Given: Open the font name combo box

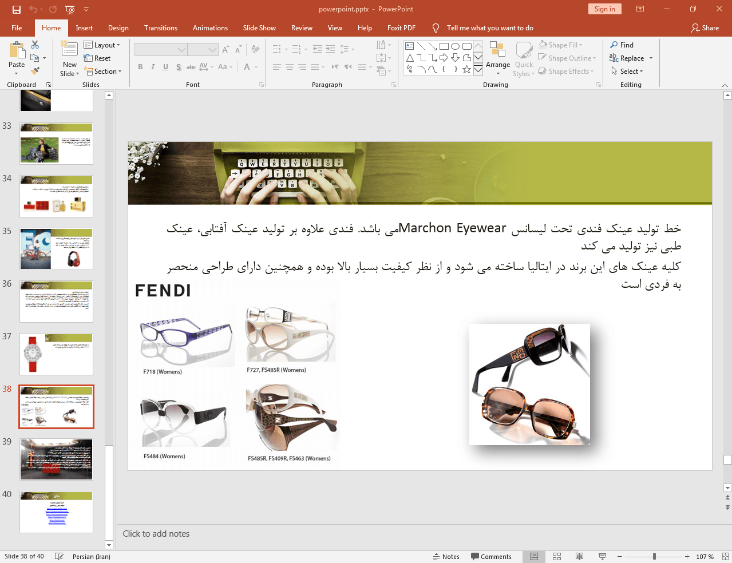Looking at the screenshot, I should pos(161,50).
